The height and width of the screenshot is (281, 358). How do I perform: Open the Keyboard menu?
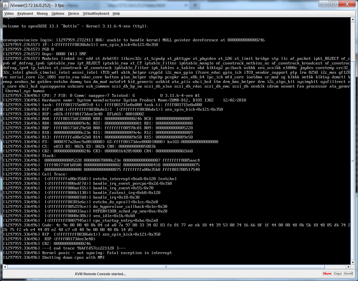pos(25,14)
